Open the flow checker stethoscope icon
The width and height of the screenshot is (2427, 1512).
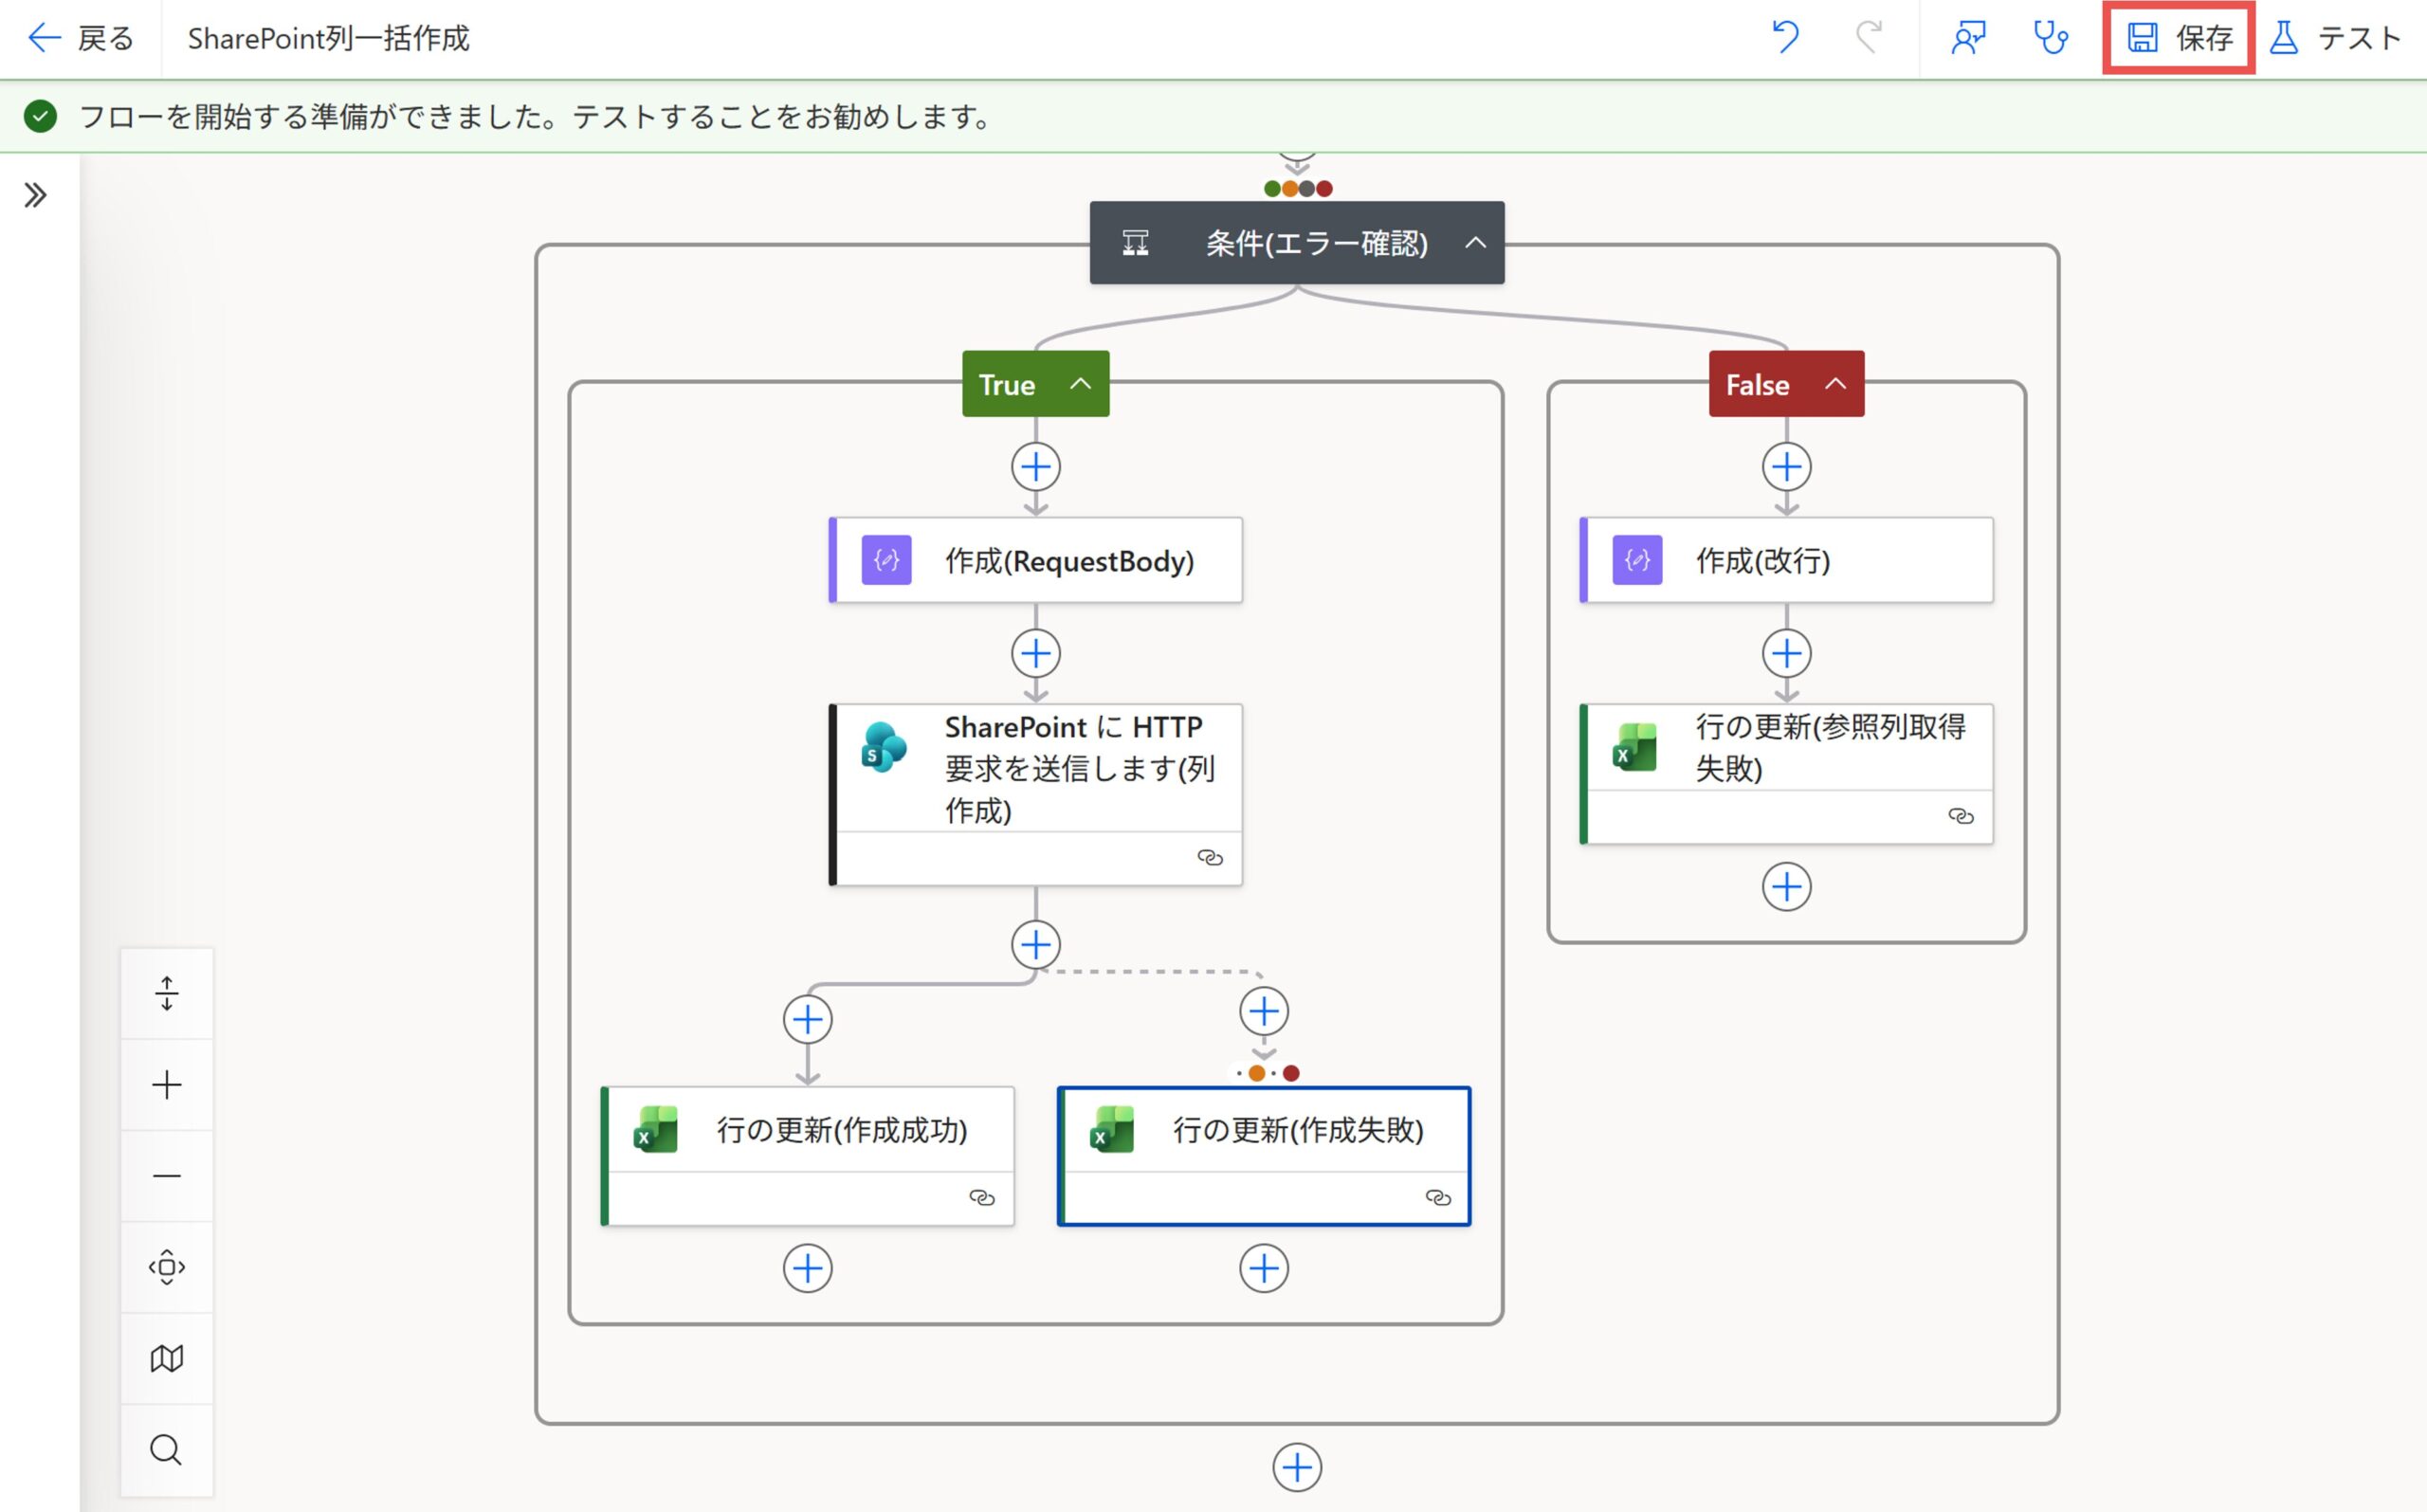coord(2050,38)
